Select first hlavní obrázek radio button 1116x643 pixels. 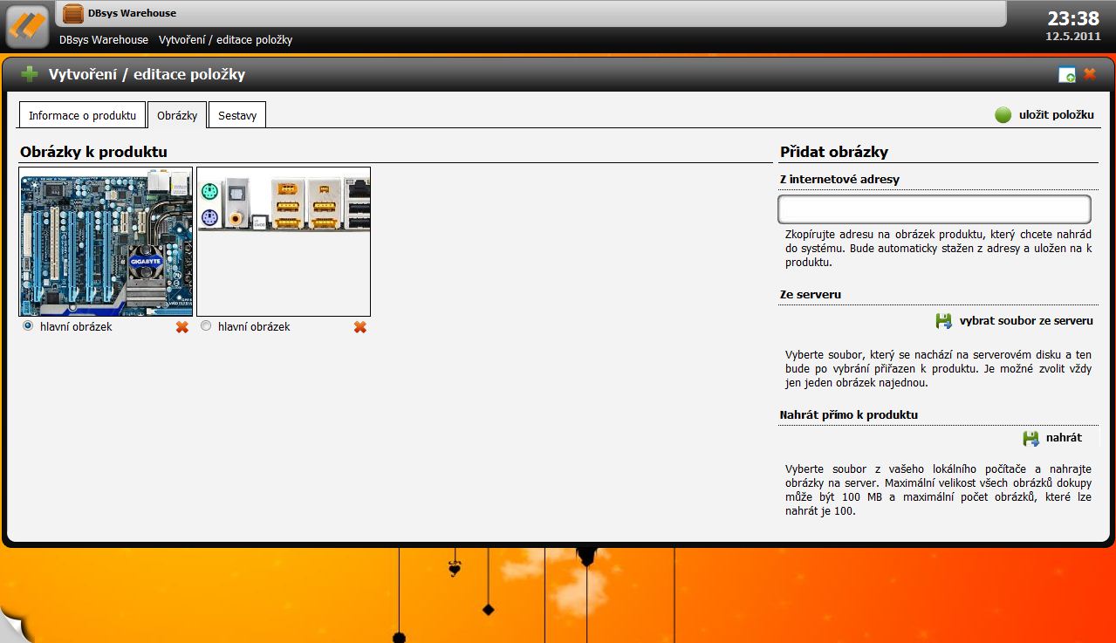pyautogui.click(x=28, y=326)
